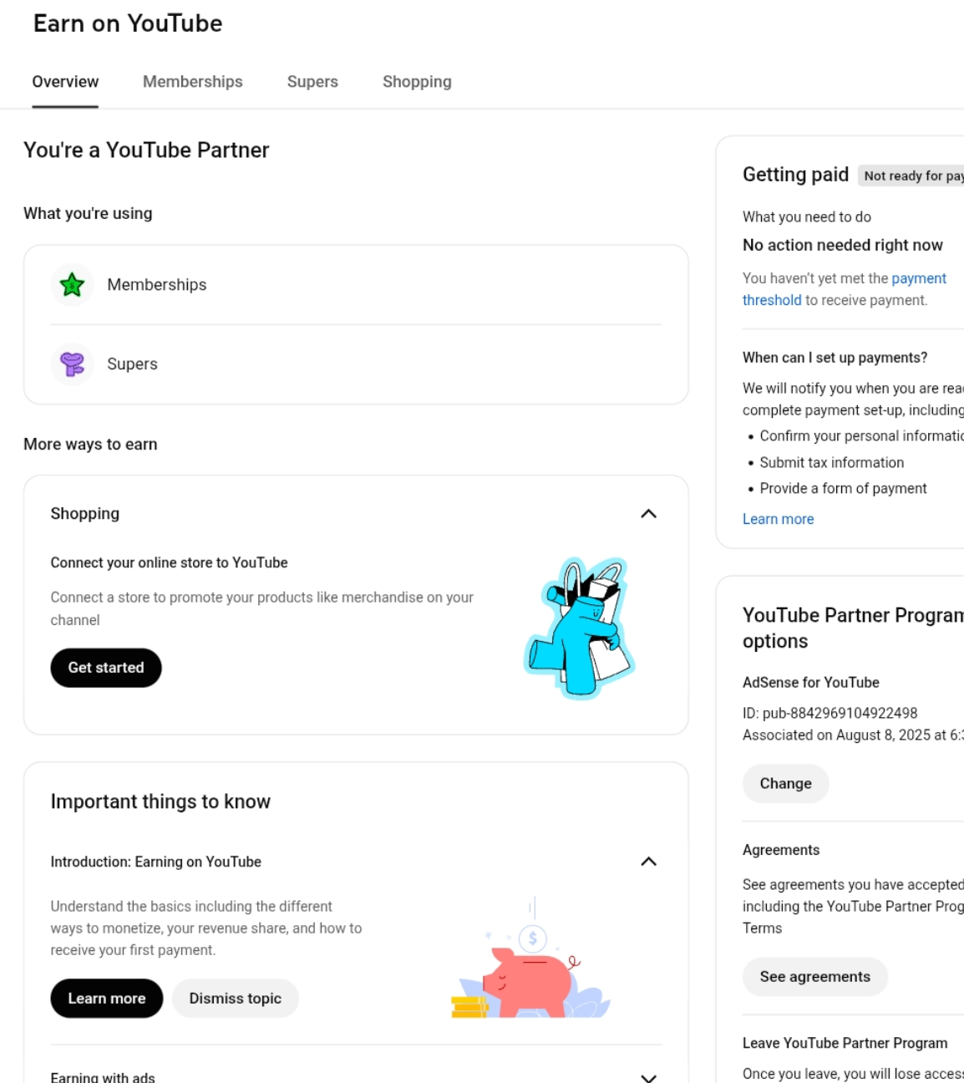Viewport: 964px width, 1083px height.
Task: Click the purple Supers icon
Action: click(73, 364)
